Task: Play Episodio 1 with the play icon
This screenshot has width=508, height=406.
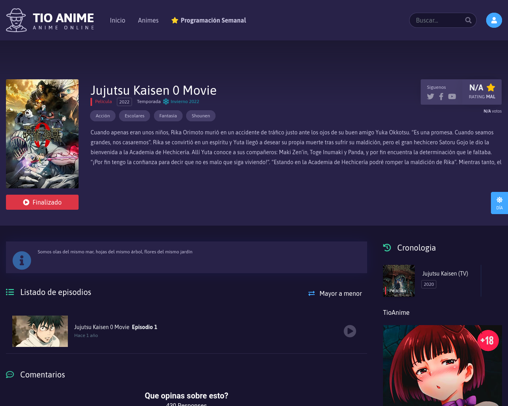Action: point(350,331)
